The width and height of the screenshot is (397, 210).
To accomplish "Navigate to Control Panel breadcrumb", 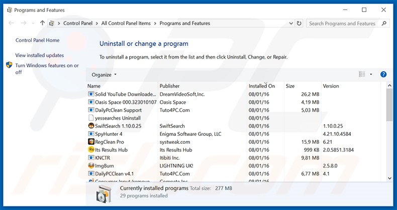I will click(x=78, y=23).
